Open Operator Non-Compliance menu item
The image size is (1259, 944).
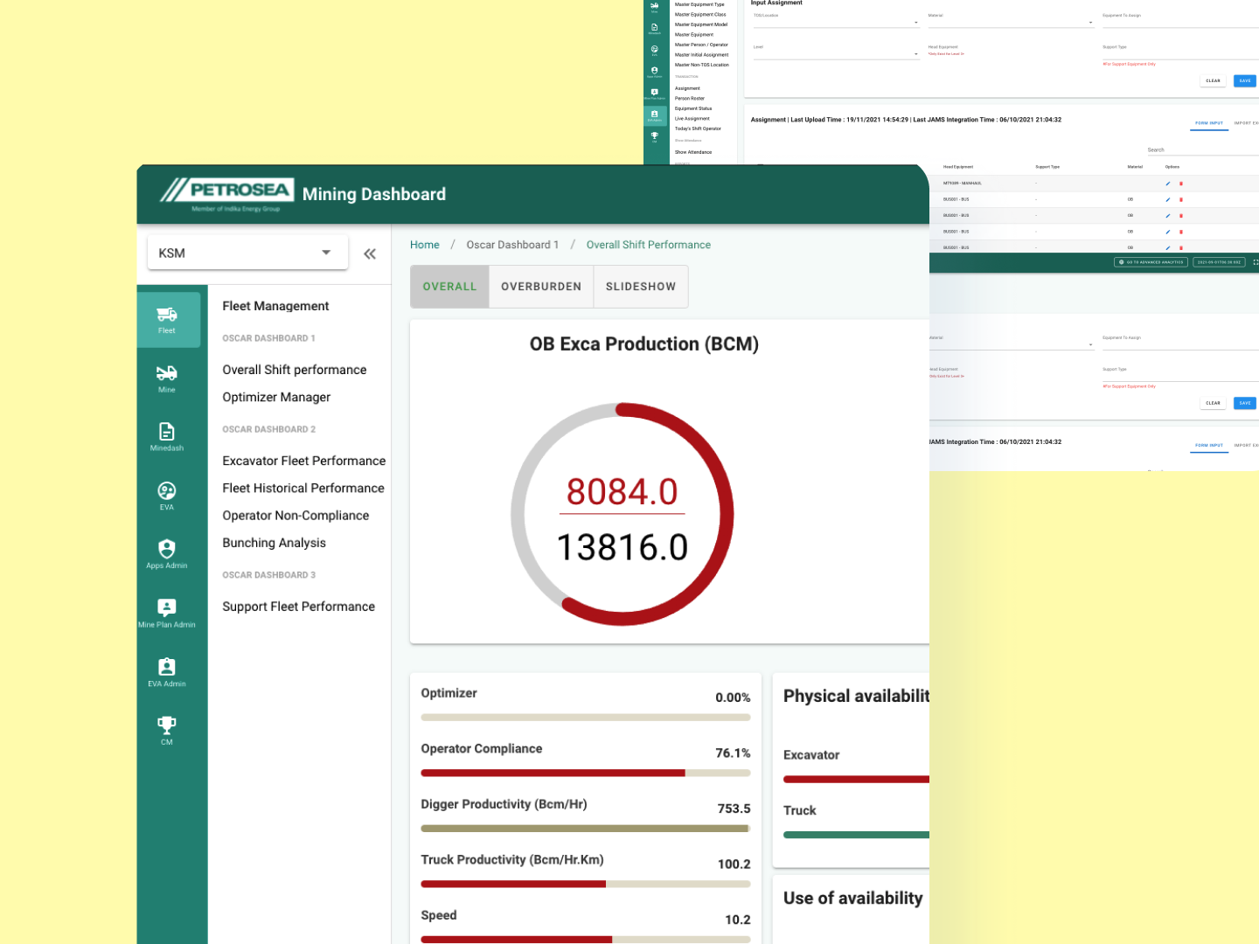[x=296, y=516]
